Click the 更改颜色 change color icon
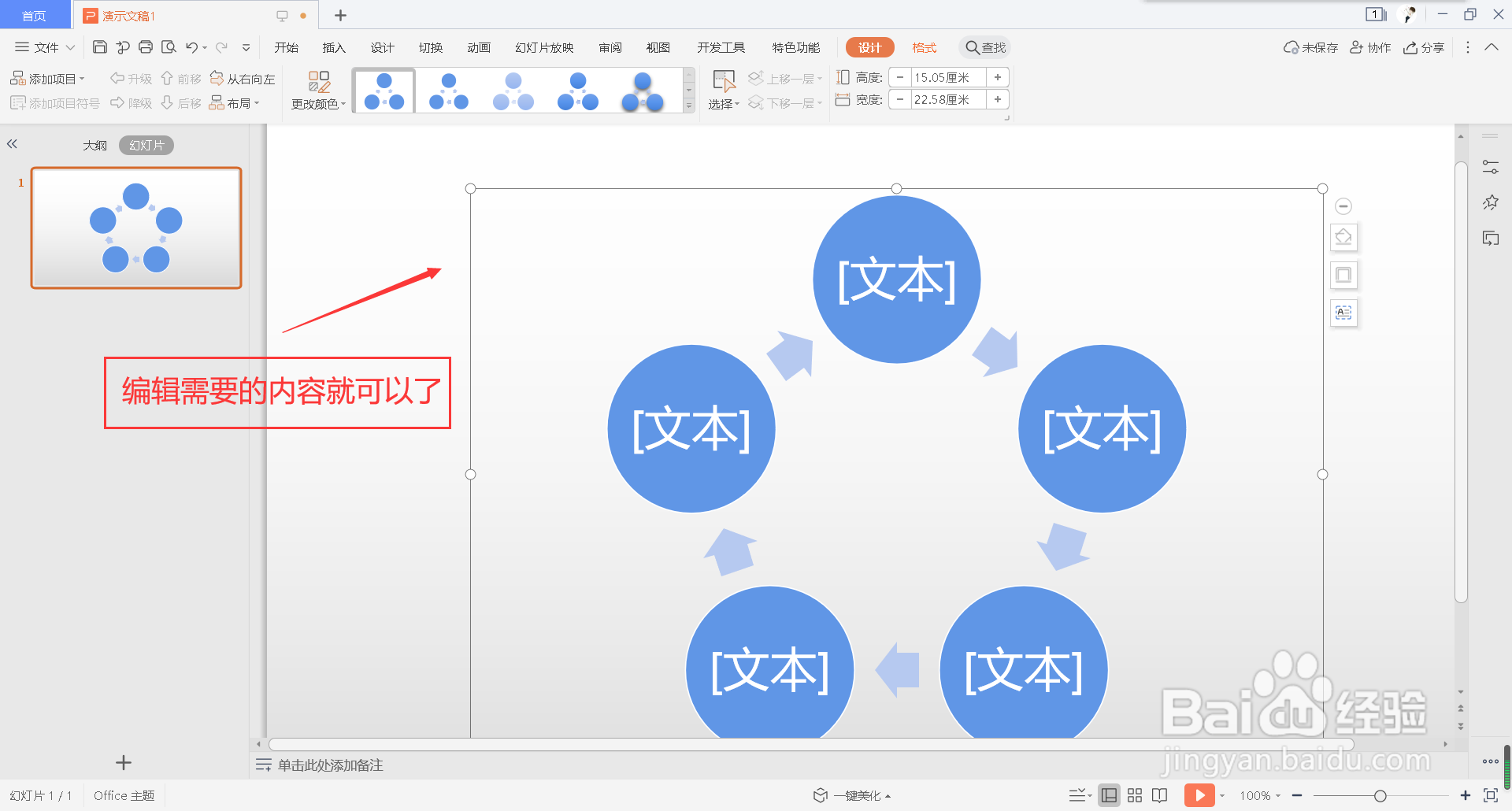This screenshot has height=811, width=1512. (x=319, y=81)
